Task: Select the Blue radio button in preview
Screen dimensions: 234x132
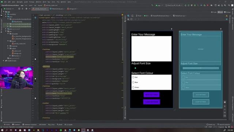Action: click(133, 82)
